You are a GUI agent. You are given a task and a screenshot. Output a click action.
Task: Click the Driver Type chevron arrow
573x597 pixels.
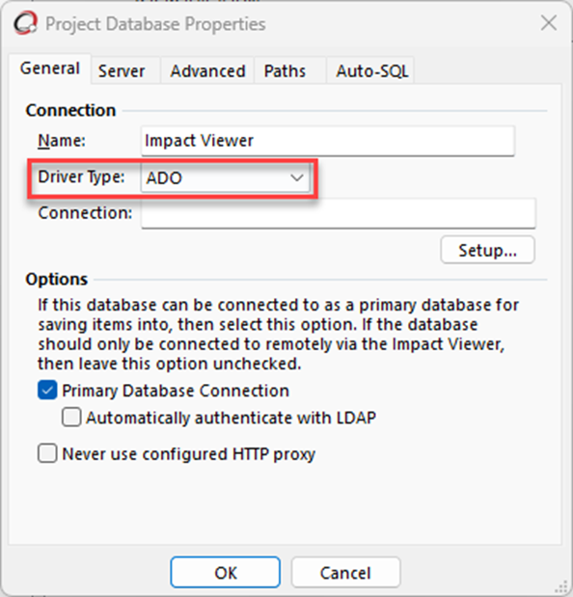click(296, 177)
